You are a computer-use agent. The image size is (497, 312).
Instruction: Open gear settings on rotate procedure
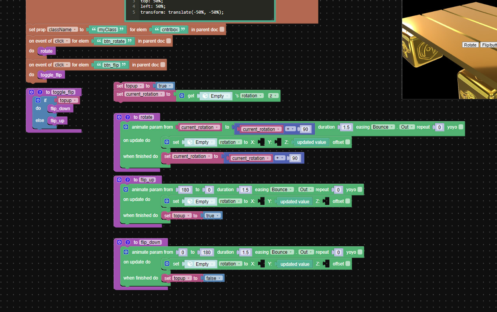point(119,117)
